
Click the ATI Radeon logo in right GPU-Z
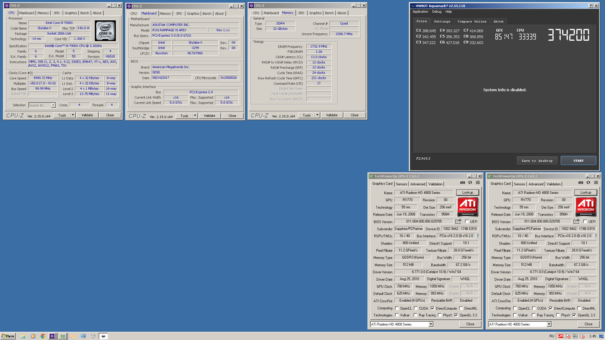[x=586, y=207]
